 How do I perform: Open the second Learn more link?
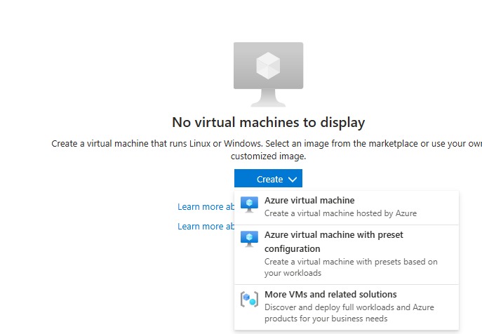[206, 227]
